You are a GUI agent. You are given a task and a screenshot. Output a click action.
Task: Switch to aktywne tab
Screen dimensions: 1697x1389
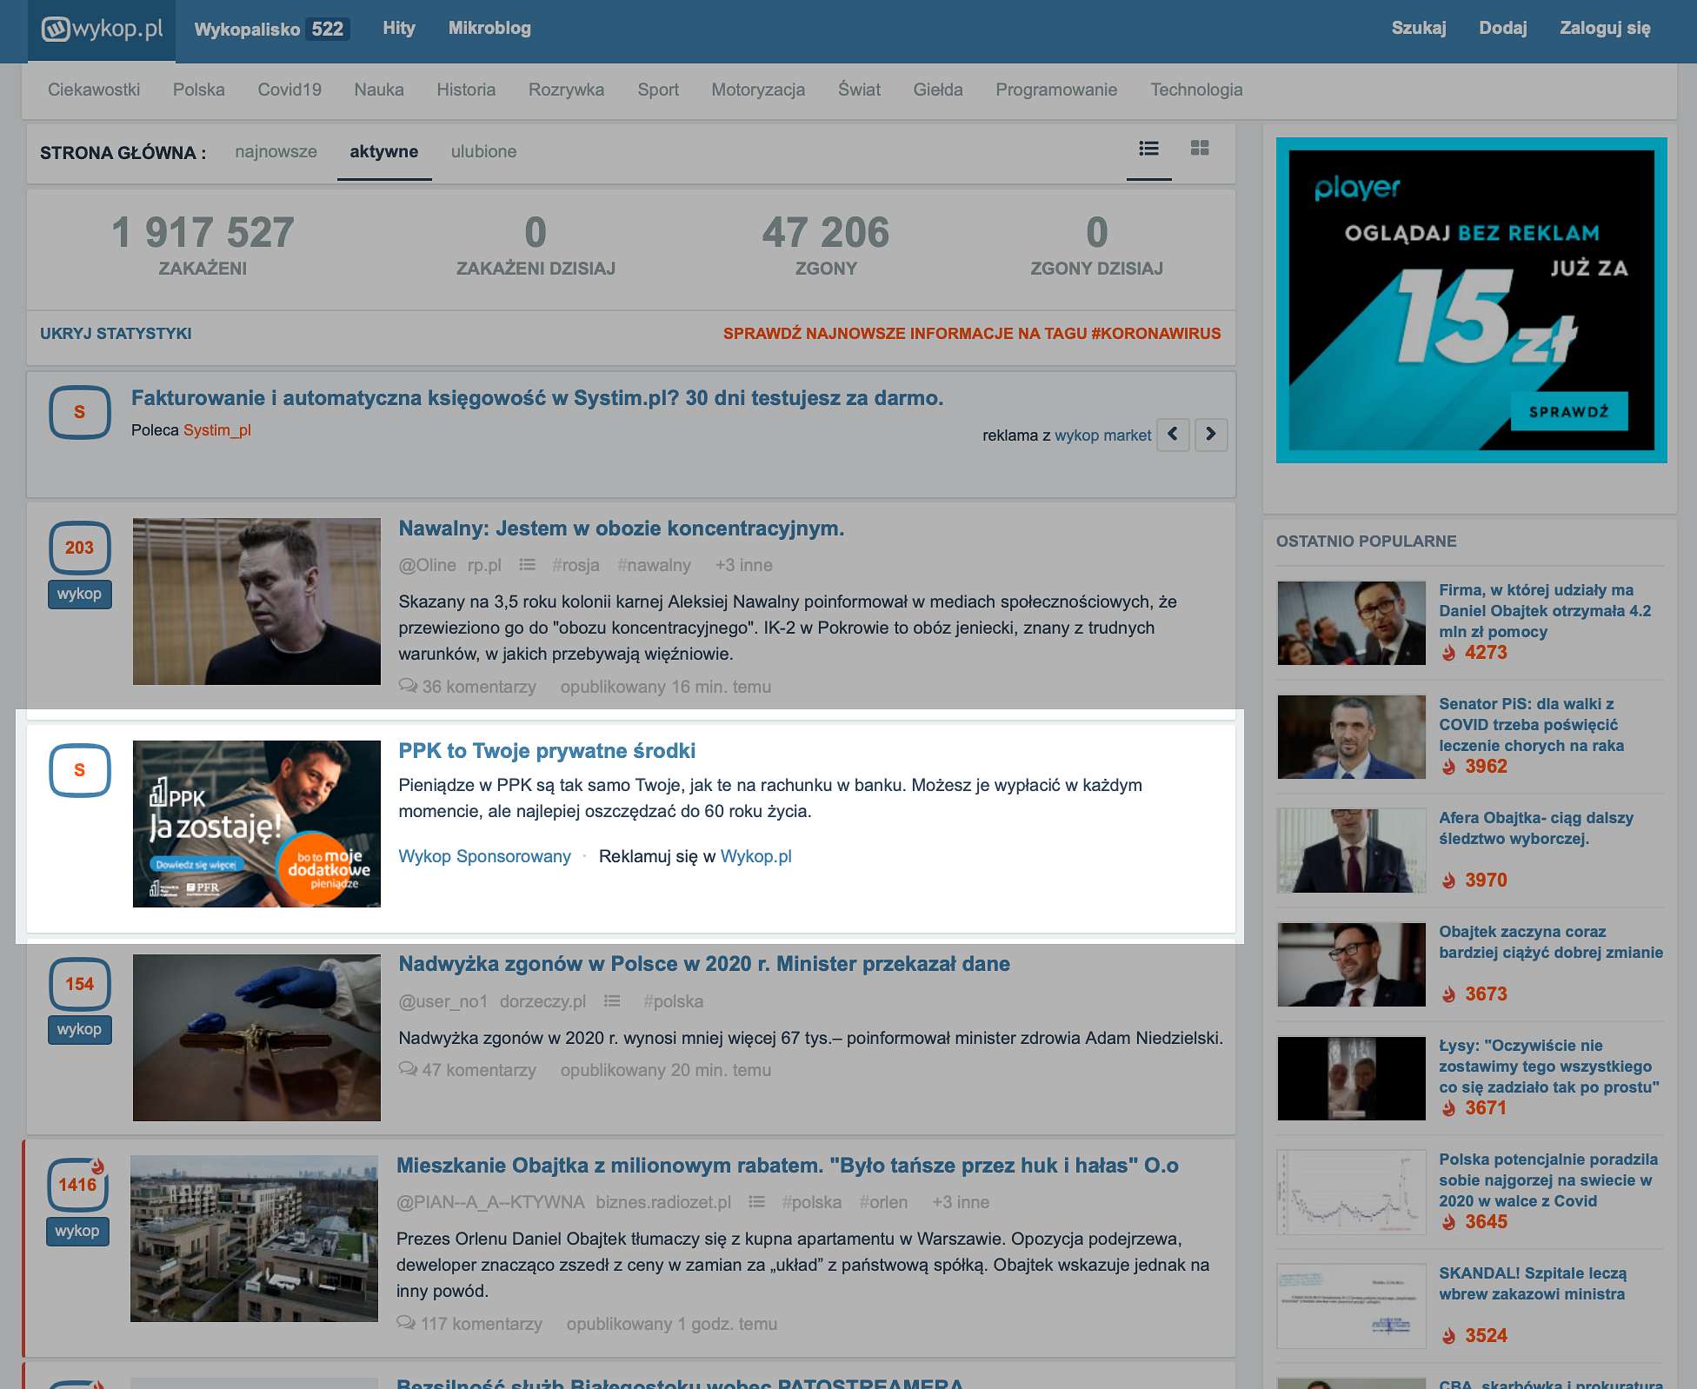pyautogui.click(x=384, y=151)
